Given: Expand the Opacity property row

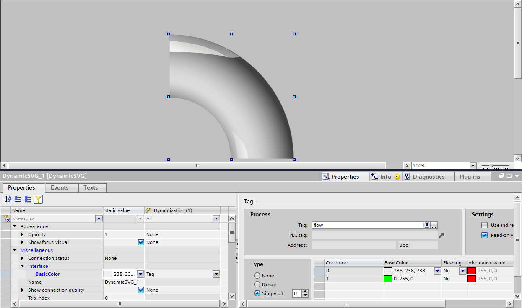Looking at the screenshot, I should tap(23, 234).
